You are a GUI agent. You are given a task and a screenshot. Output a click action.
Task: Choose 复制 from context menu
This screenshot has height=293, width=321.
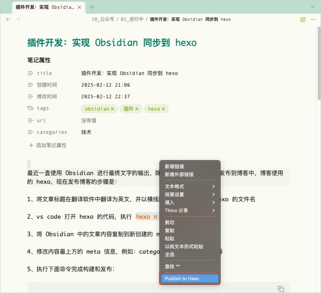coord(190,230)
